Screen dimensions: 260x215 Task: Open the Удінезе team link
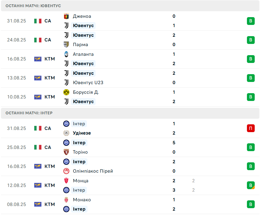pyautogui.click(x=82, y=133)
